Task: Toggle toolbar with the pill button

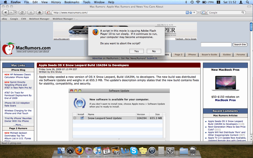Action: [x=249, y=6]
